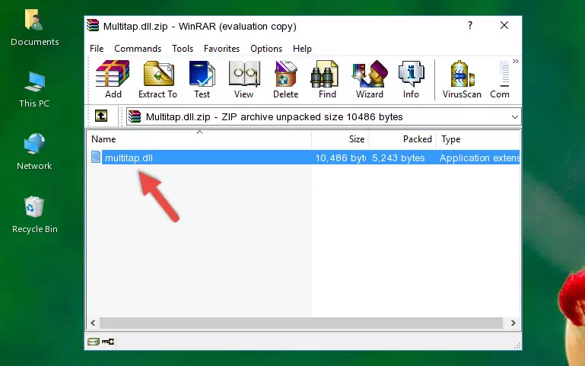
Task: Click the Add toolbar icon
Action: pos(113,79)
